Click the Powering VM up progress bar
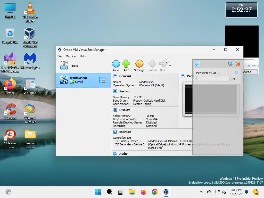 pyautogui.click(x=213, y=79)
